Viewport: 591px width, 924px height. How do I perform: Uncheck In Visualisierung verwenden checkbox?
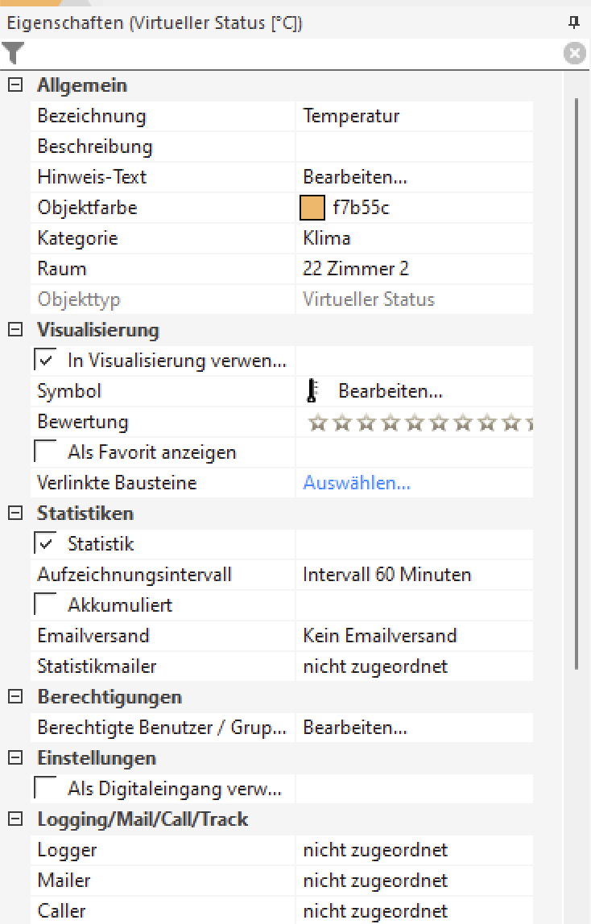click(x=46, y=360)
